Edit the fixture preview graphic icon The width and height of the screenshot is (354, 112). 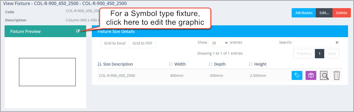point(78,31)
